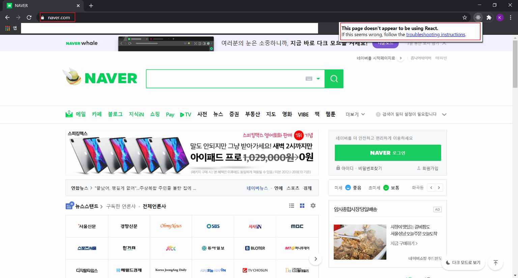Expand the search filter settings chevron
The width and height of the screenshot is (518, 278).
click(x=444, y=114)
